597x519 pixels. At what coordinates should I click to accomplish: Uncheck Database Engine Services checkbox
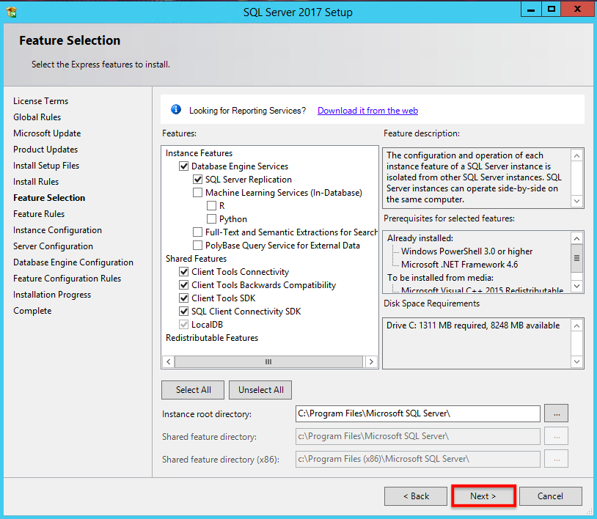[184, 166]
